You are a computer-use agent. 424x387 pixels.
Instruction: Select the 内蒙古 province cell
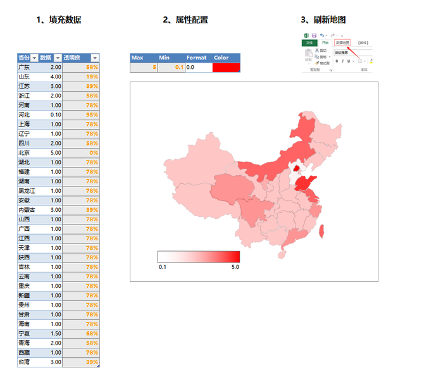[28, 210]
